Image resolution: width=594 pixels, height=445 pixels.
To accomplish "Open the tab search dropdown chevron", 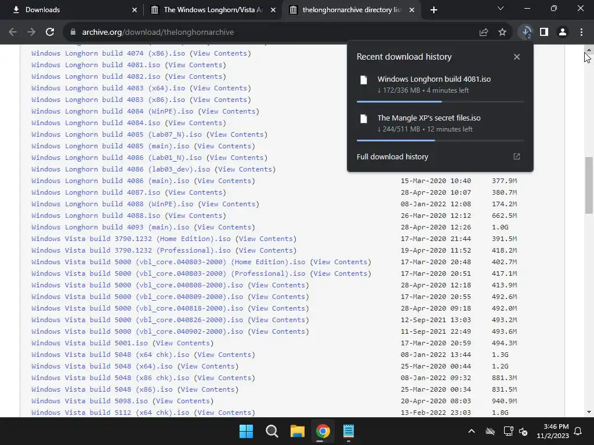I will point(501,8).
